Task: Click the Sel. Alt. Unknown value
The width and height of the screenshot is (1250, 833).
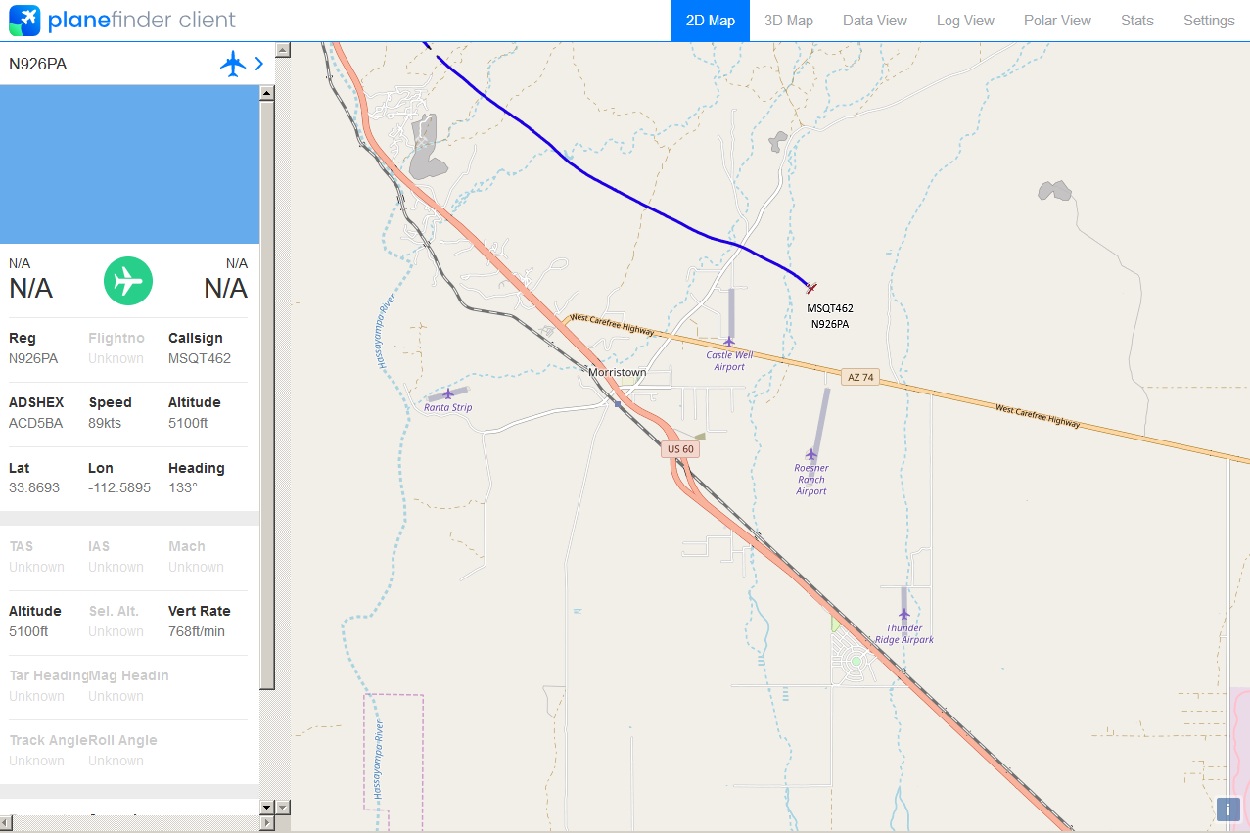Action: point(116,631)
